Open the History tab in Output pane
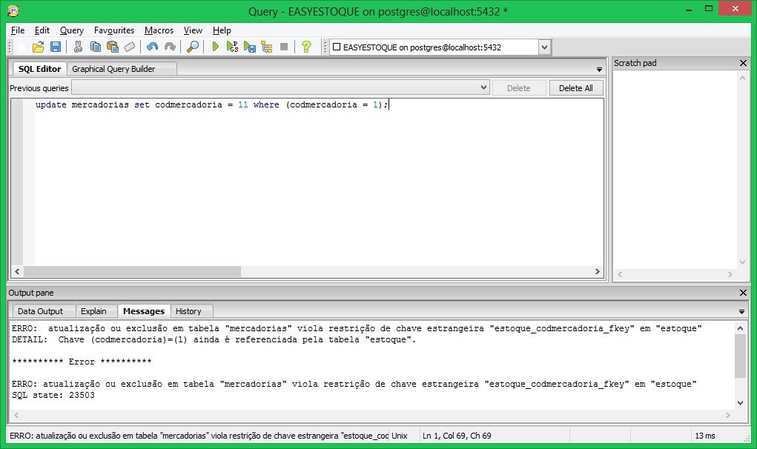This screenshot has height=449, width=757. coord(188,311)
